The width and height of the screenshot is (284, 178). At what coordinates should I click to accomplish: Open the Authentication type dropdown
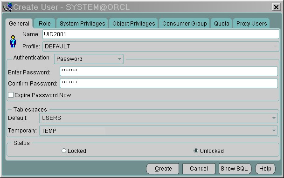(89, 59)
